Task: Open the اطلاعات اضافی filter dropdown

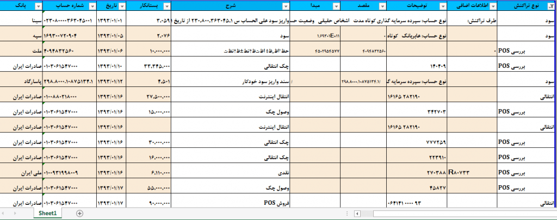Action: [x=494, y=6]
